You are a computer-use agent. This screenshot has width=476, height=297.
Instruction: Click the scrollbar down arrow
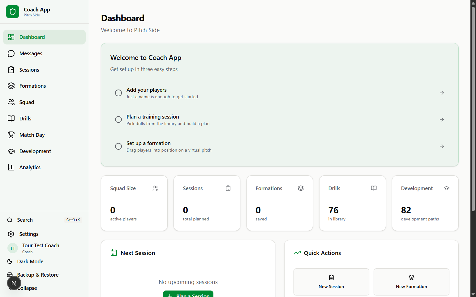[473, 294]
